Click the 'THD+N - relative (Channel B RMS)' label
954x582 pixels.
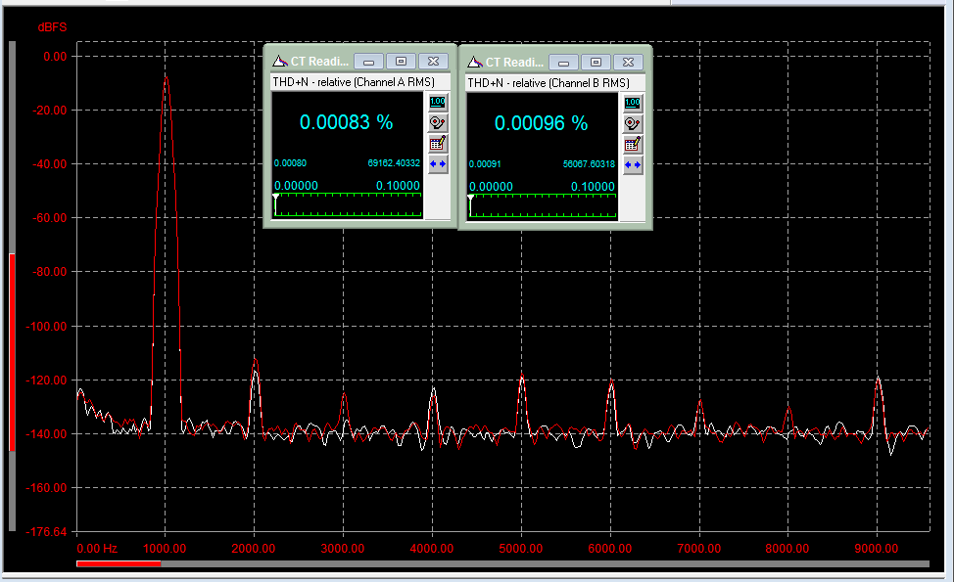coord(549,83)
